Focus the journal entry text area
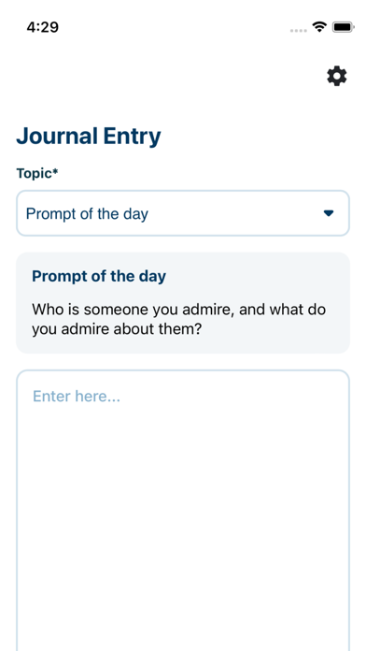 (x=183, y=511)
